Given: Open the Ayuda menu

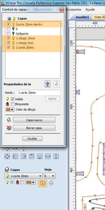Looking at the screenshot, I should [x=90, y=10].
